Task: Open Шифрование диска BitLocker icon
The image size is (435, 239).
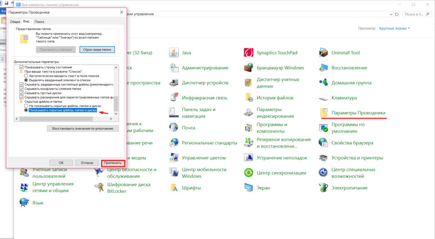Action: click(99, 187)
